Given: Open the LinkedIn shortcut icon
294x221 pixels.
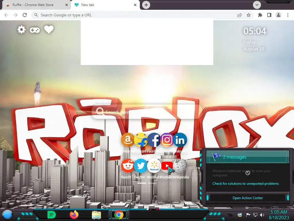Looking at the screenshot, I should click(180, 140).
